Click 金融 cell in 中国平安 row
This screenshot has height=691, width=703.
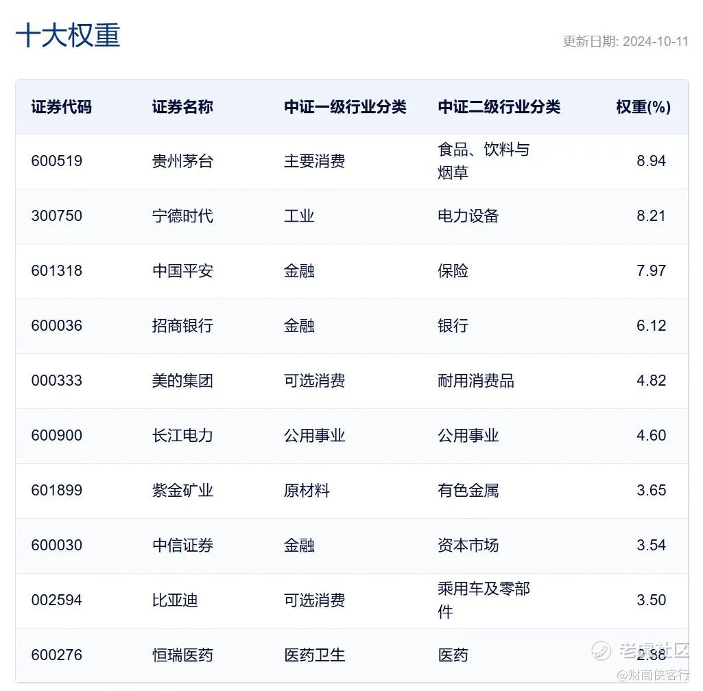[x=299, y=270]
